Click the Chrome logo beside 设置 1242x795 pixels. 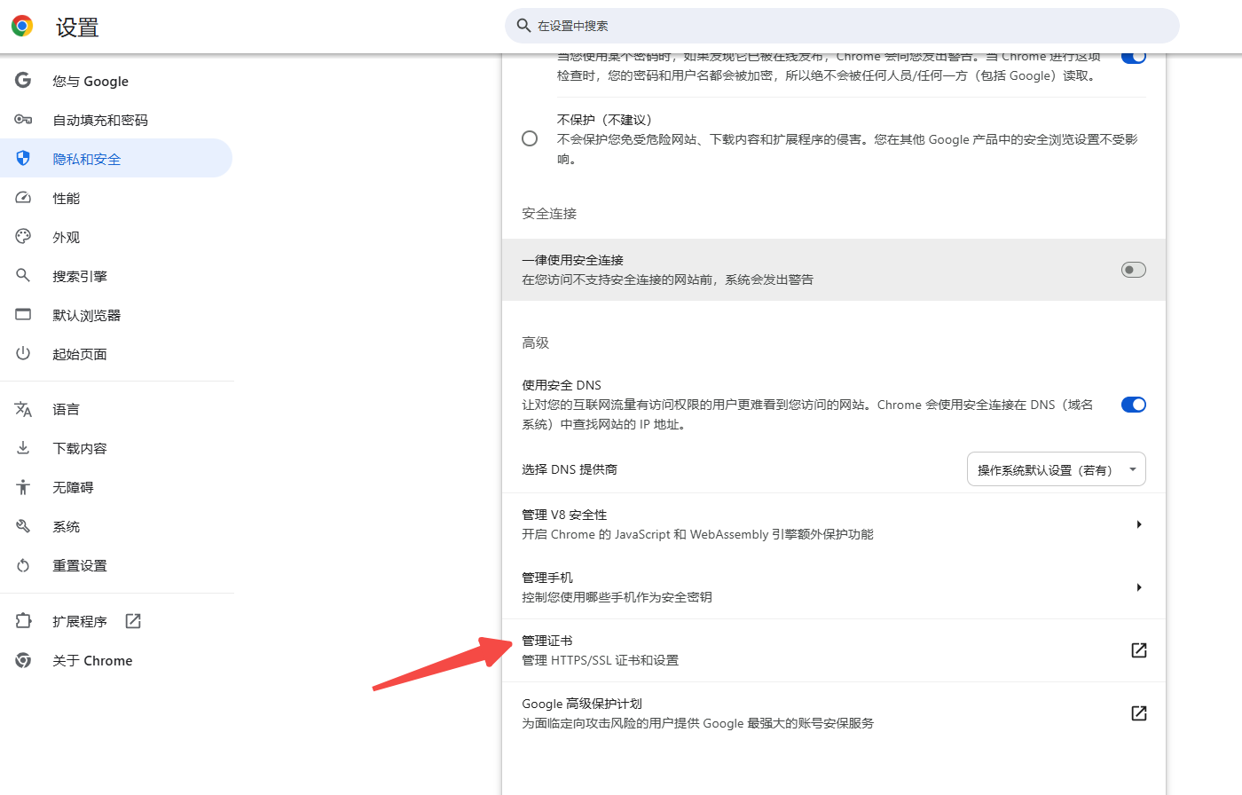pos(22,26)
